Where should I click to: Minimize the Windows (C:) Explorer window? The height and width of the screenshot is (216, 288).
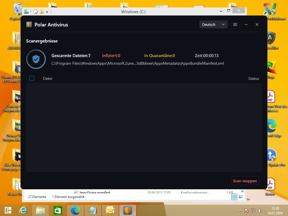(x=221, y=11)
